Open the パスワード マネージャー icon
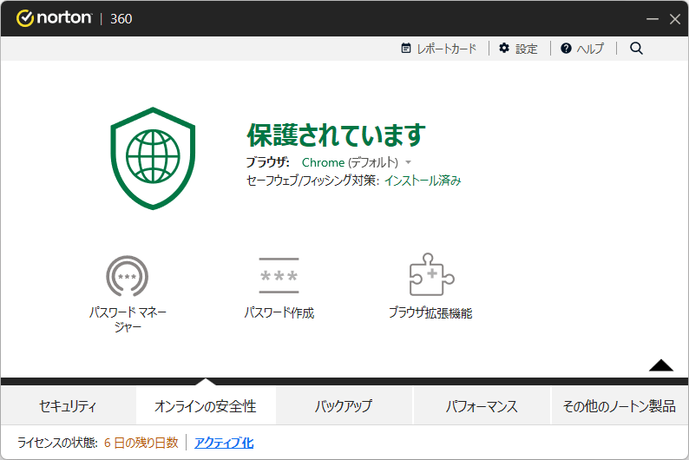The height and width of the screenshot is (460, 689). tap(128, 276)
